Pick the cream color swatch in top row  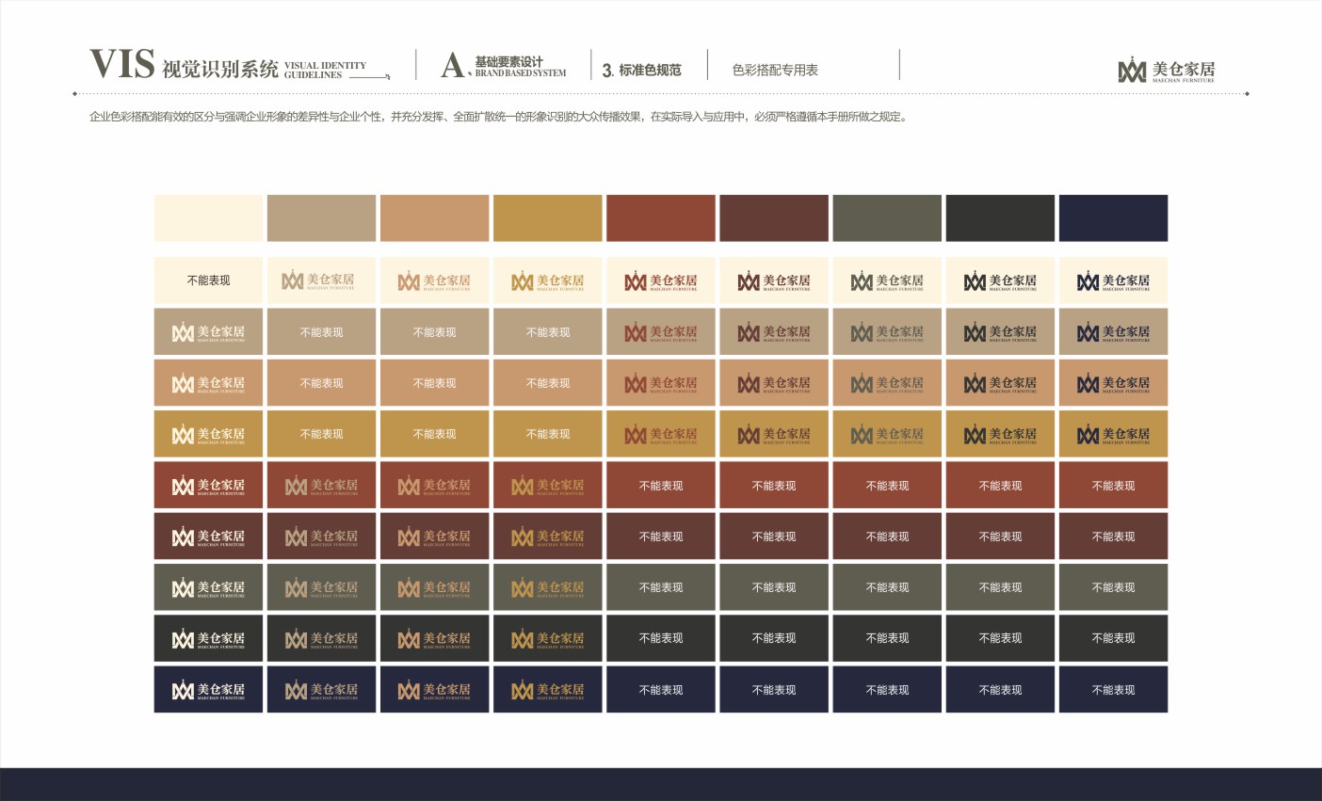point(208,218)
